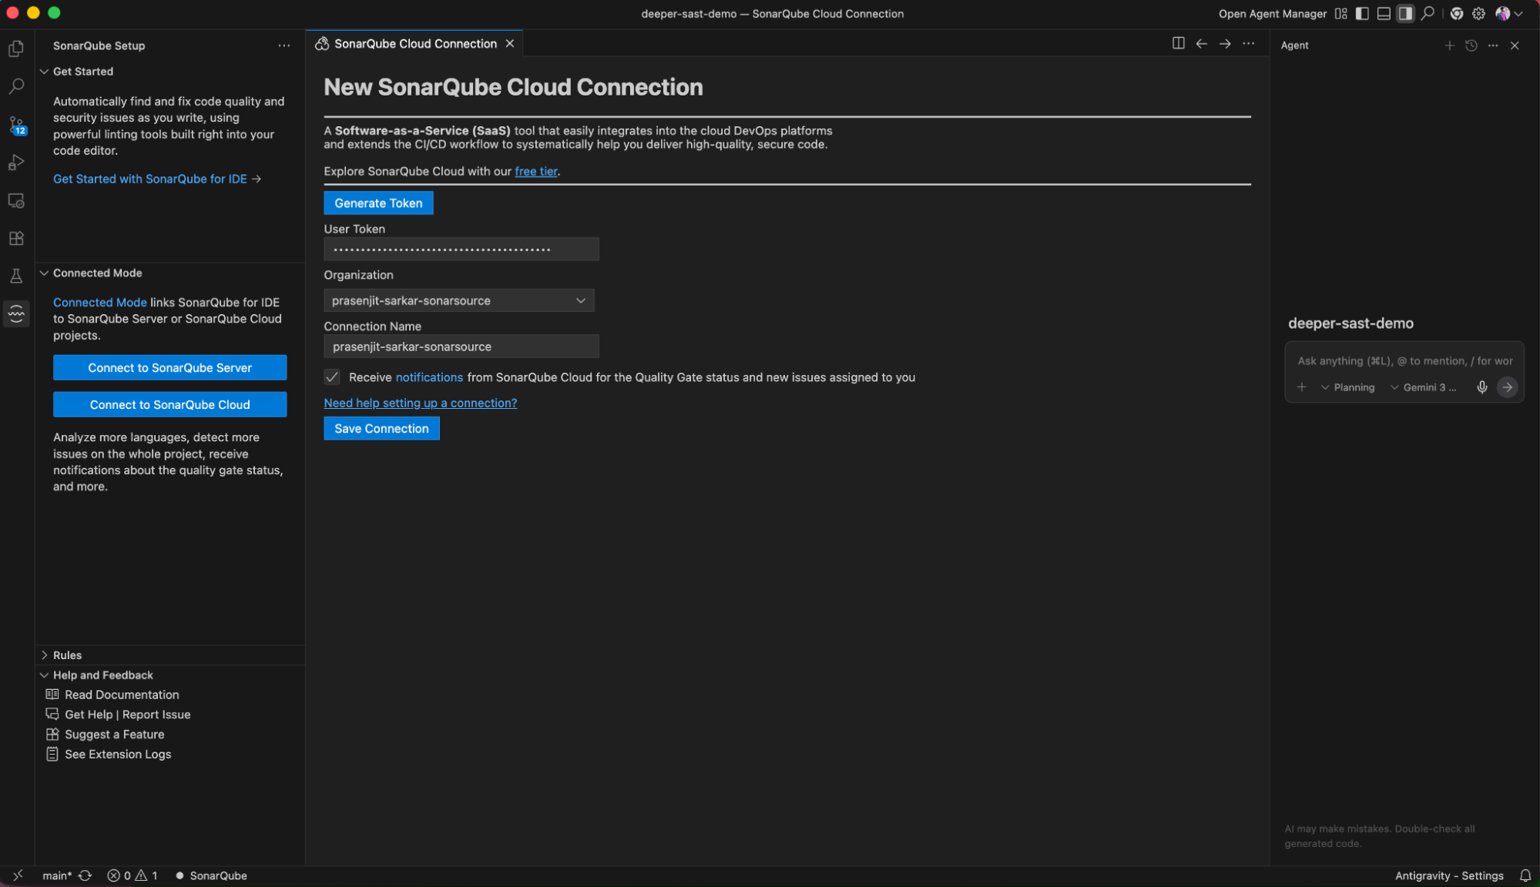Screen dimensions: 1540x887
Task: Toggle the bottom panel layout icon
Action: [x=1384, y=14]
